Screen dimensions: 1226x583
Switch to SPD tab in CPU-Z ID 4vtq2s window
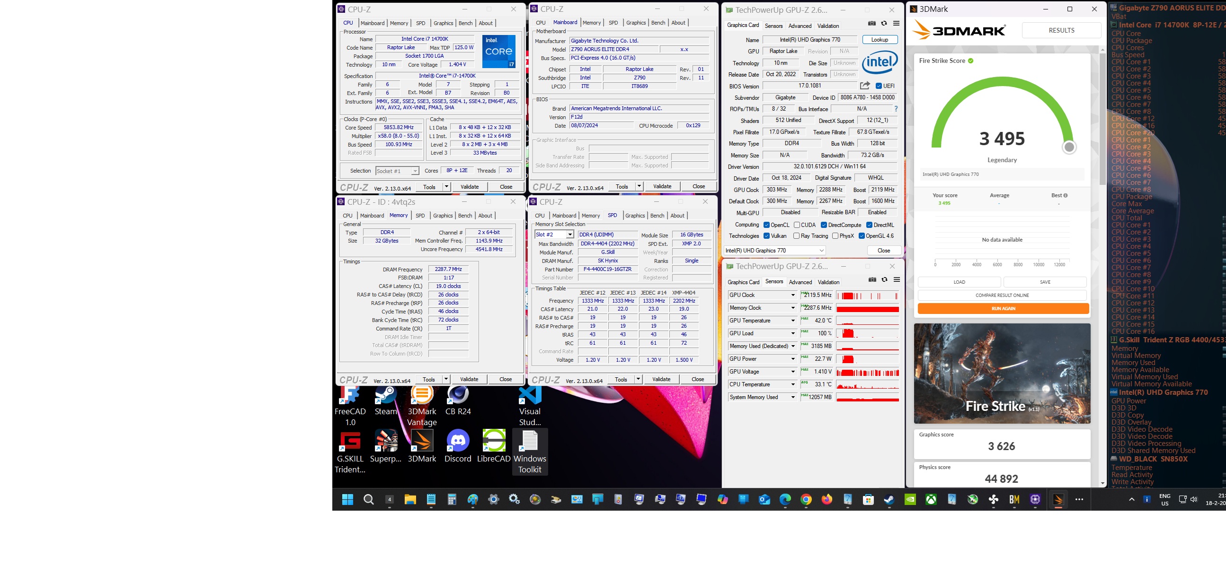coord(420,216)
